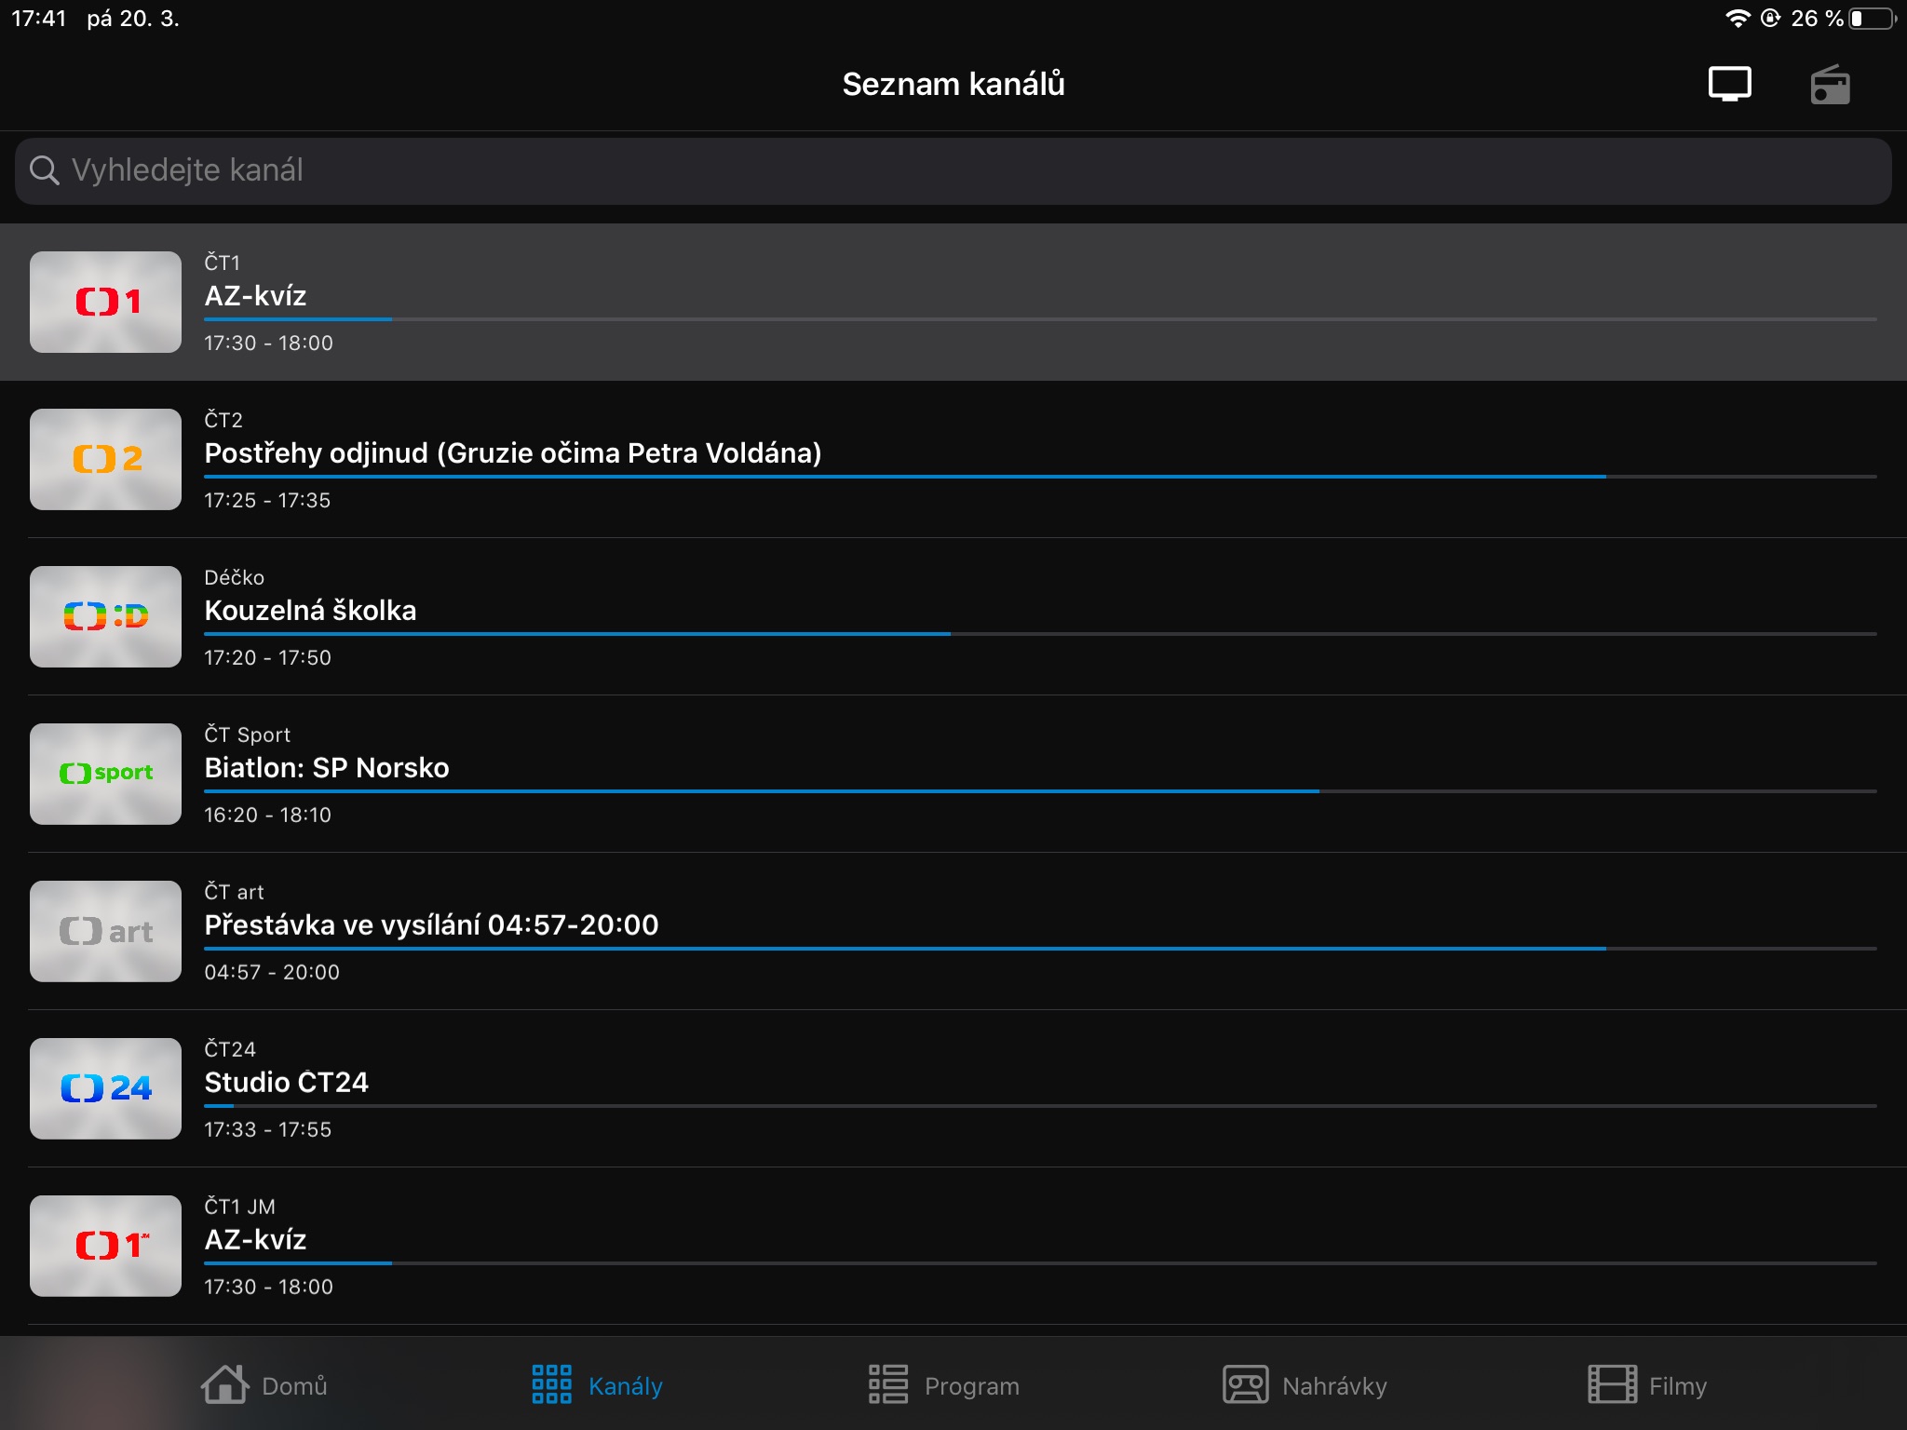Tap the ČT sport logo
Viewport: 1907px width, 1430px height.
[x=105, y=774]
